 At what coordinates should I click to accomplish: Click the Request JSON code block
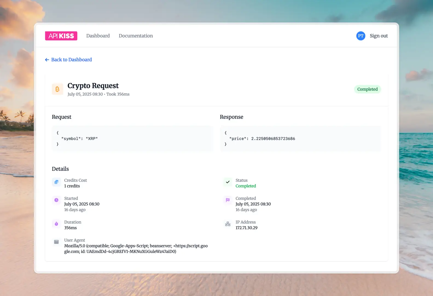point(132,138)
